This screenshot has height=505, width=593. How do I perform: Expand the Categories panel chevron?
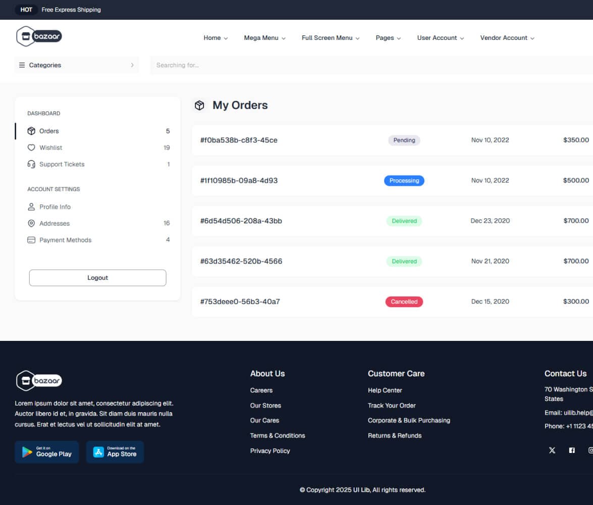tap(132, 65)
